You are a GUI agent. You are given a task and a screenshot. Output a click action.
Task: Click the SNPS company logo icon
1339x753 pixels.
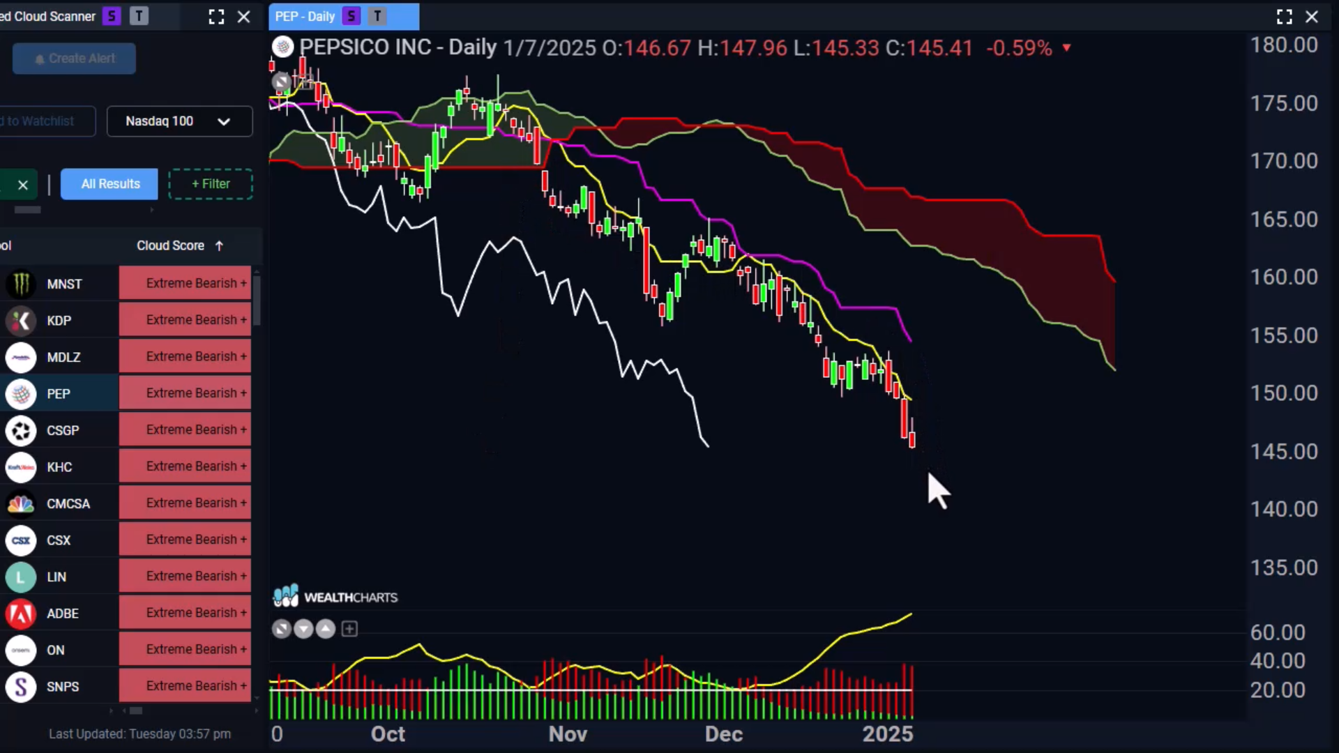click(x=21, y=687)
